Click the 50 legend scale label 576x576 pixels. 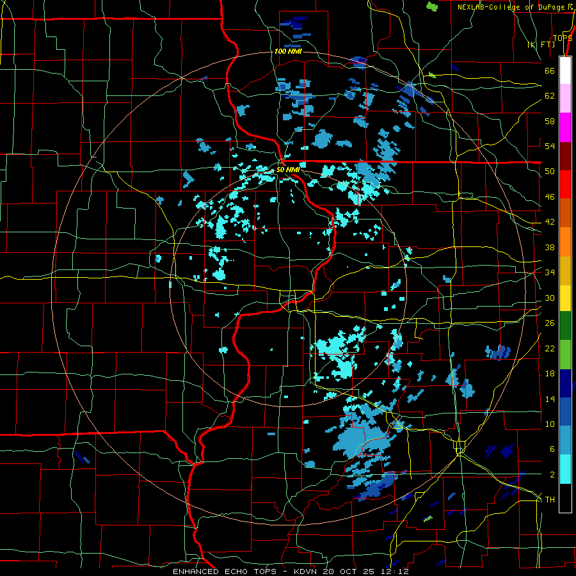tap(550, 171)
